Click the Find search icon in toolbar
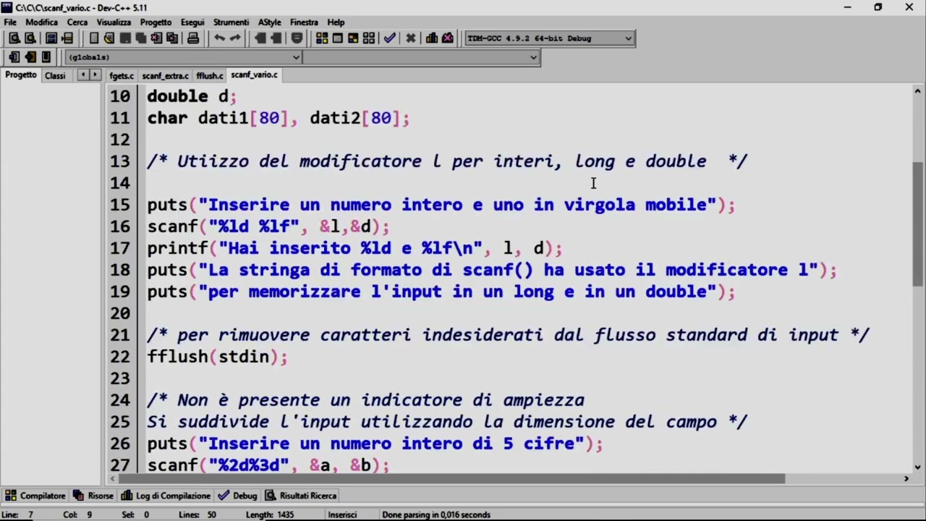926x521 pixels. [x=14, y=38]
